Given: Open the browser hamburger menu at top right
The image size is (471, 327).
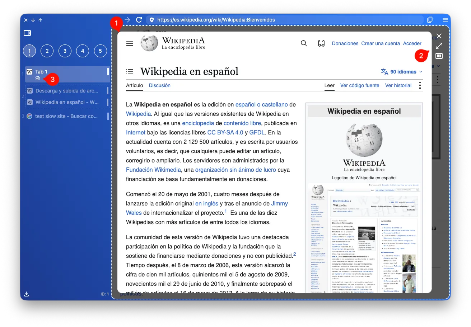Looking at the screenshot, I should tap(446, 20).
